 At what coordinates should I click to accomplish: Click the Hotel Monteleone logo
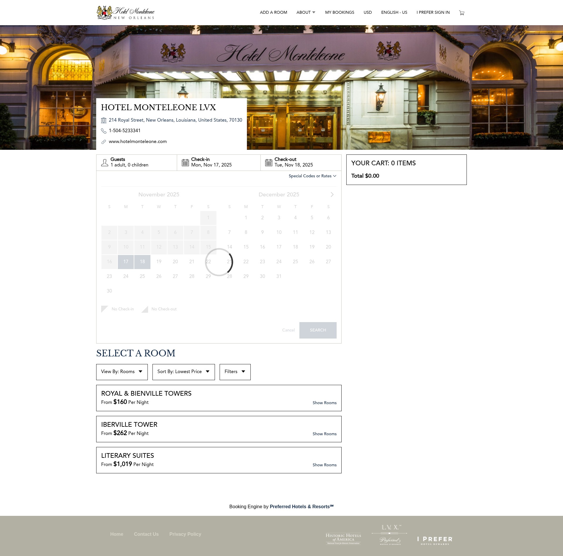click(126, 13)
